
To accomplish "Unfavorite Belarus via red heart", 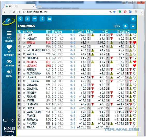I will click(135, 62).
